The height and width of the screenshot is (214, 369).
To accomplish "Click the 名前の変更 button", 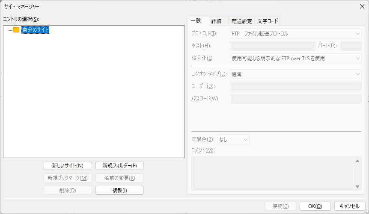I will point(119,178).
